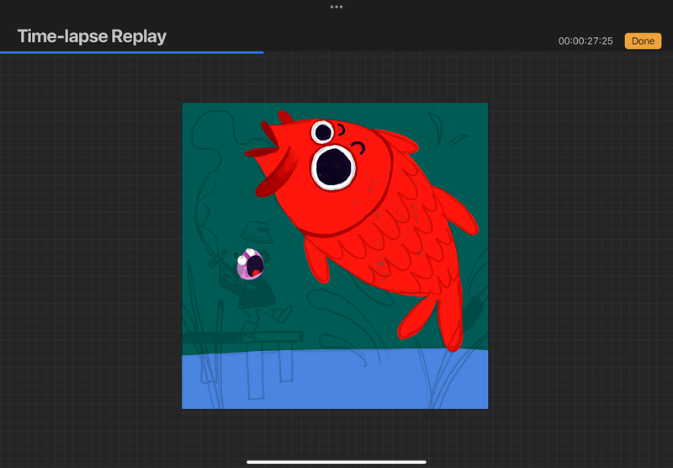Click the curved eyebrow beside the large eye
This screenshot has height=468, width=673.
pyautogui.click(x=359, y=148)
